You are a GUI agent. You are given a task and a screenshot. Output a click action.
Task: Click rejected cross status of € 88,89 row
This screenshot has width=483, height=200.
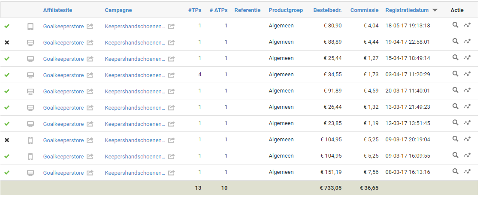pyautogui.click(x=7, y=42)
